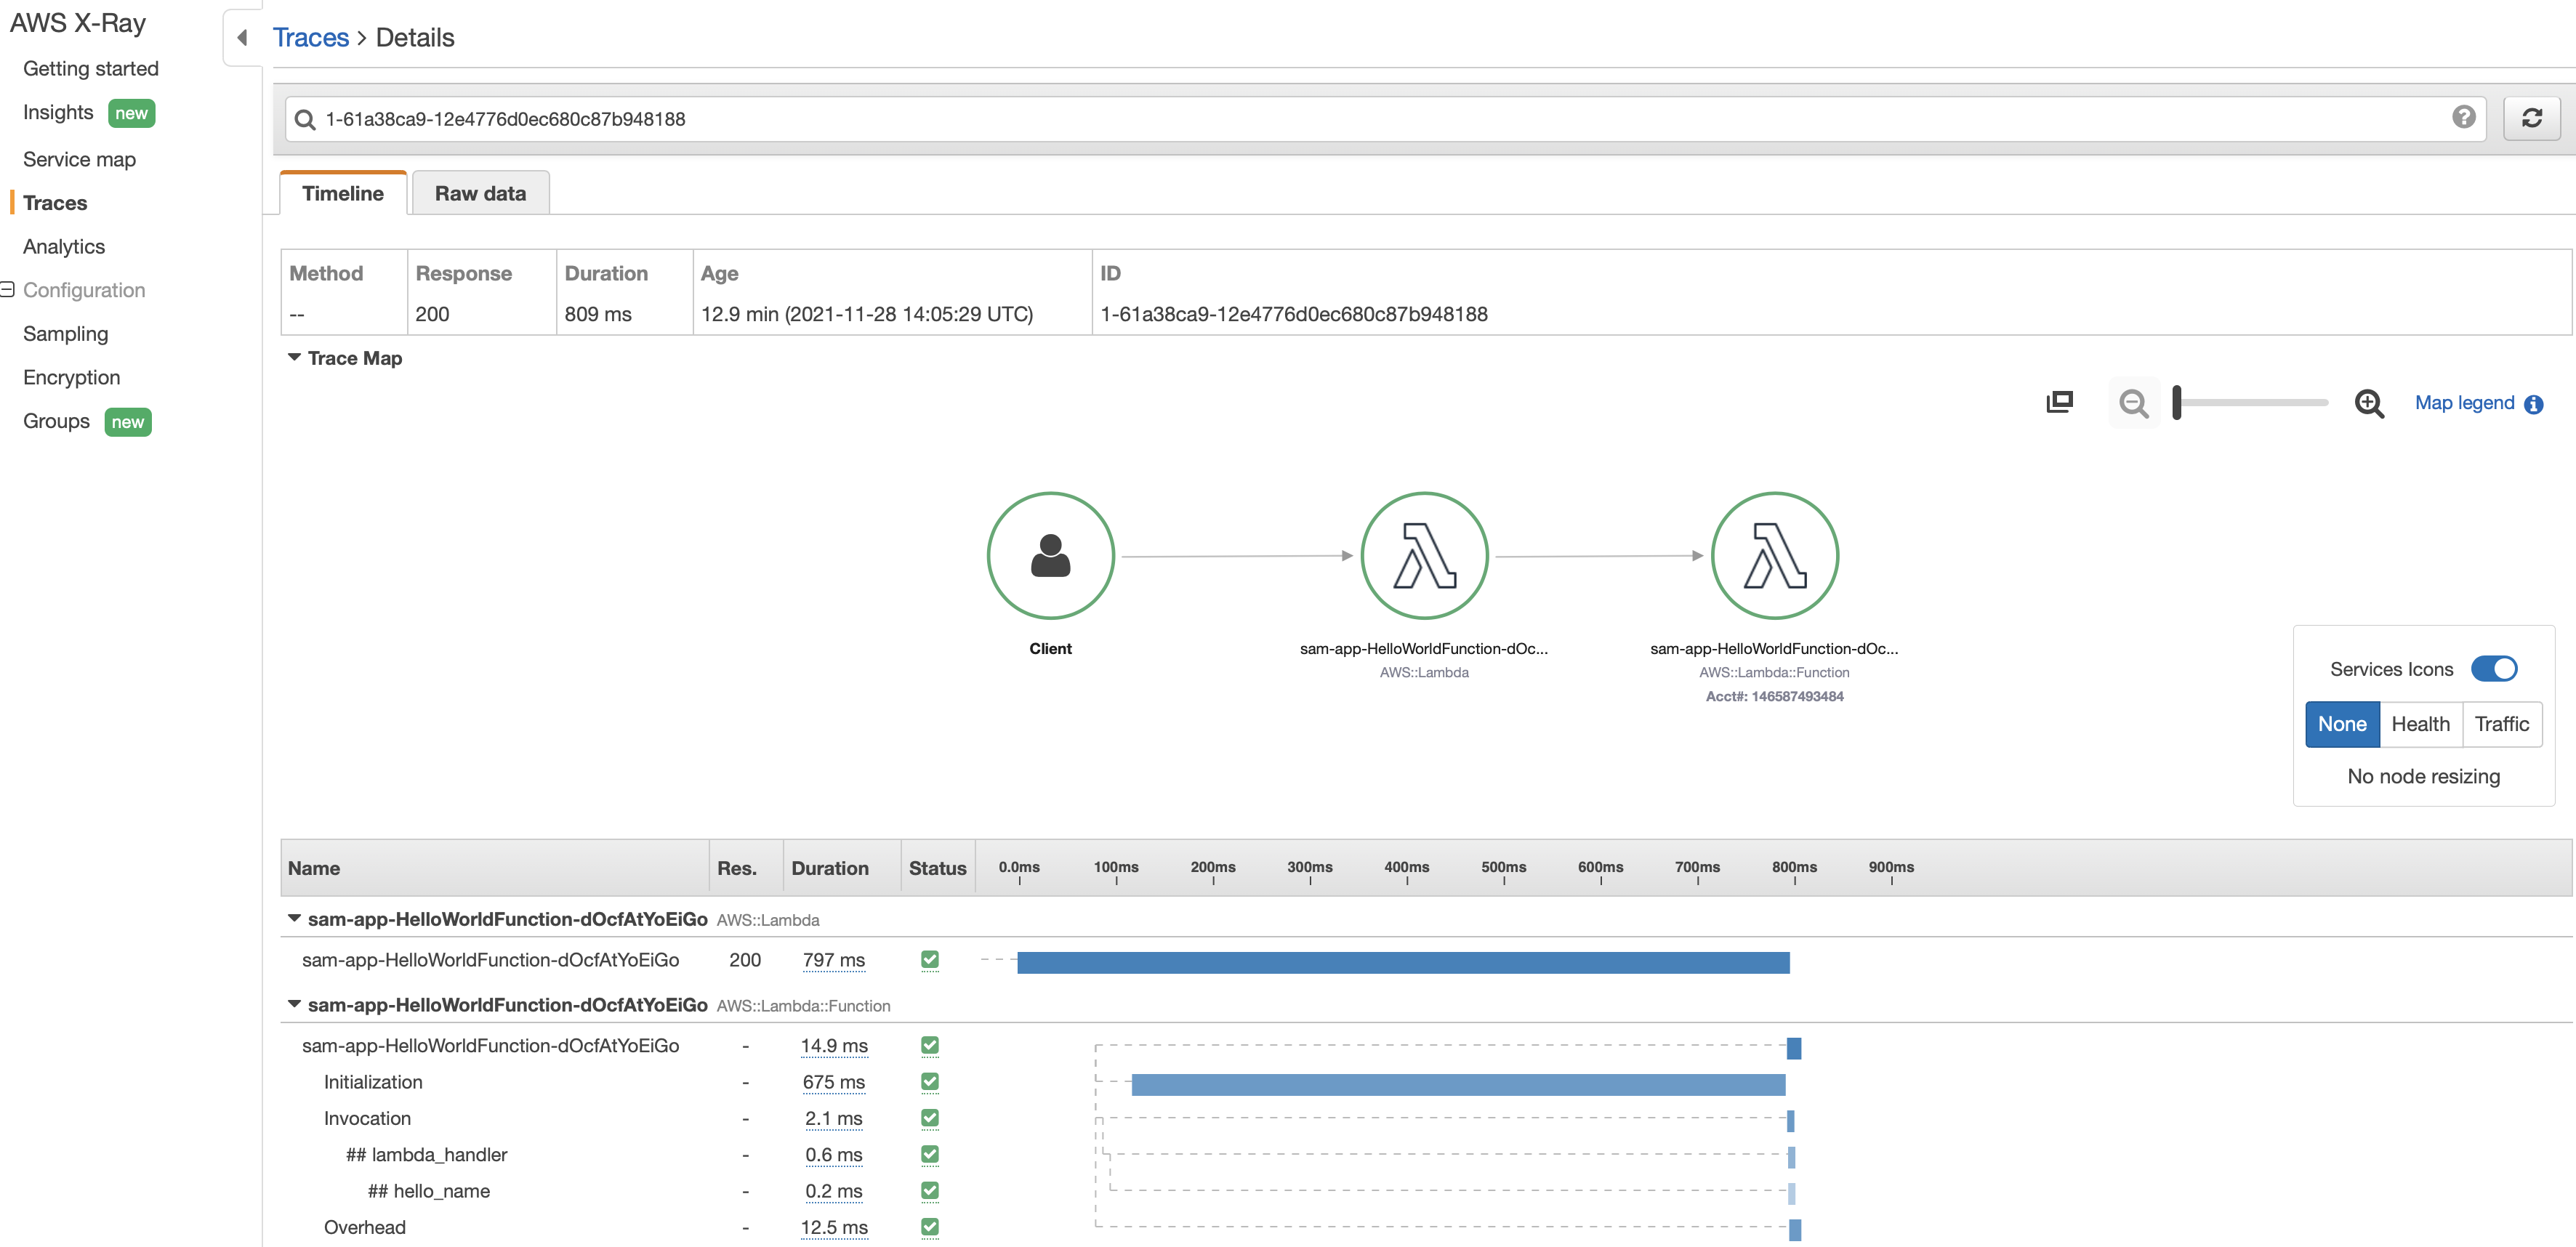Click the fit-to-view layout icon
This screenshot has width=2576, height=1247.
point(2058,404)
